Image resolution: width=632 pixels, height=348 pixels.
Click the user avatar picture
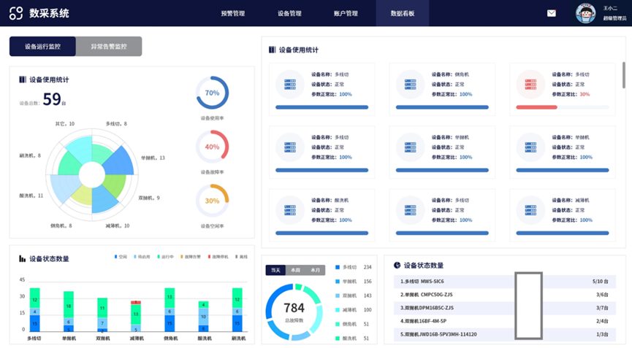pyautogui.click(x=586, y=13)
